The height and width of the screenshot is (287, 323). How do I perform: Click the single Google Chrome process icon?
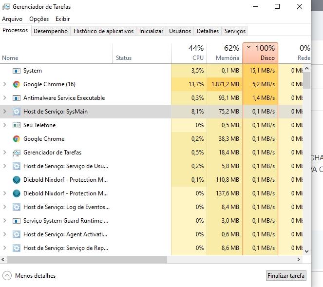tap(17, 139)
